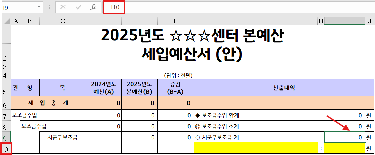Click row 7 value in 2024년도 예산 column
The width and height of the screenshot is (375, 155).
point(103,115)
